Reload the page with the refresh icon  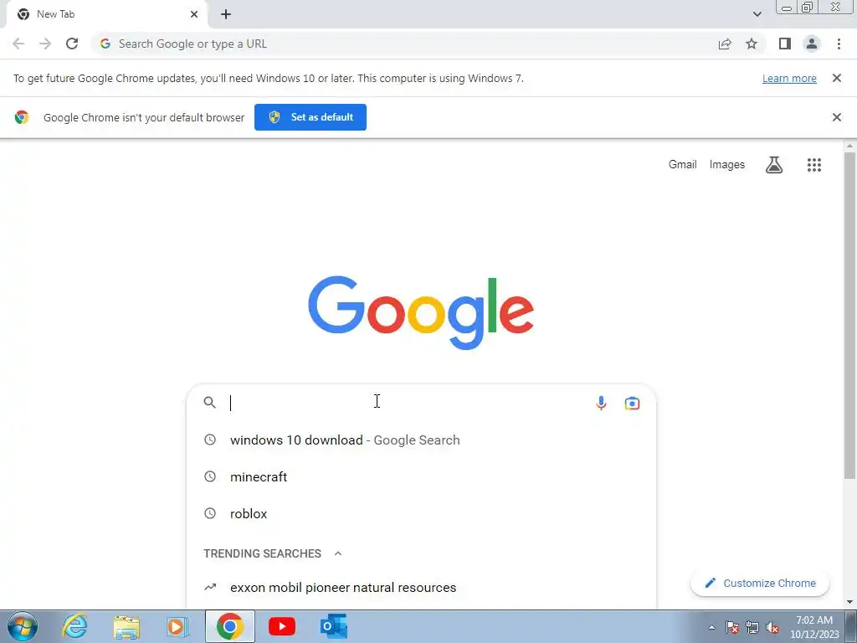(72, 44)
